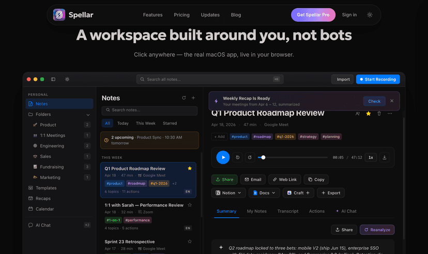Toggle star on Q1 Product Roadmap Review card
Image resolution: width=428 pixels, height=254 pixels.
tap(190, 168)
